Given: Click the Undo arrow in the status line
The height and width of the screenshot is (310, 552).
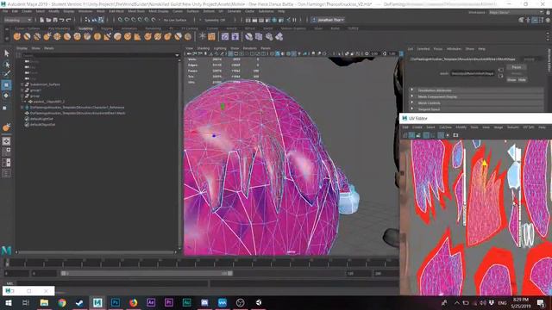Looking at the screenshot, I should (x=62, y=20).
